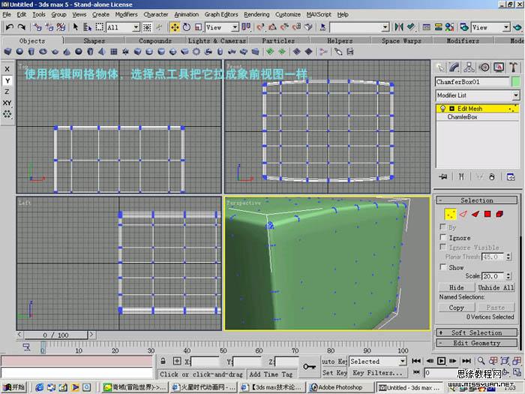Restrict transform to XY plane

pos(7,103)
